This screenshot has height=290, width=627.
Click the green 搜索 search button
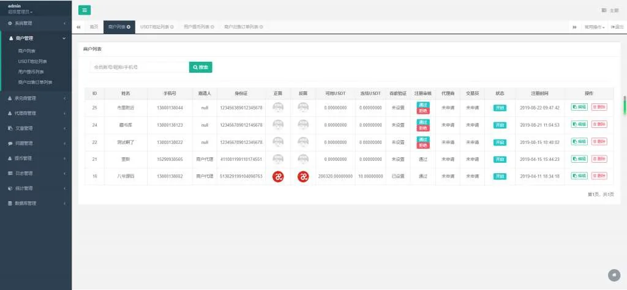[x=200, y=67]
